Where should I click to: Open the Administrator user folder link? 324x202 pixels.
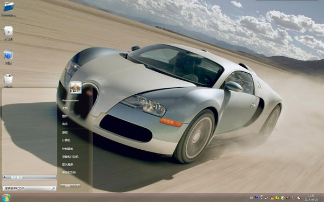tap(70, 100)
